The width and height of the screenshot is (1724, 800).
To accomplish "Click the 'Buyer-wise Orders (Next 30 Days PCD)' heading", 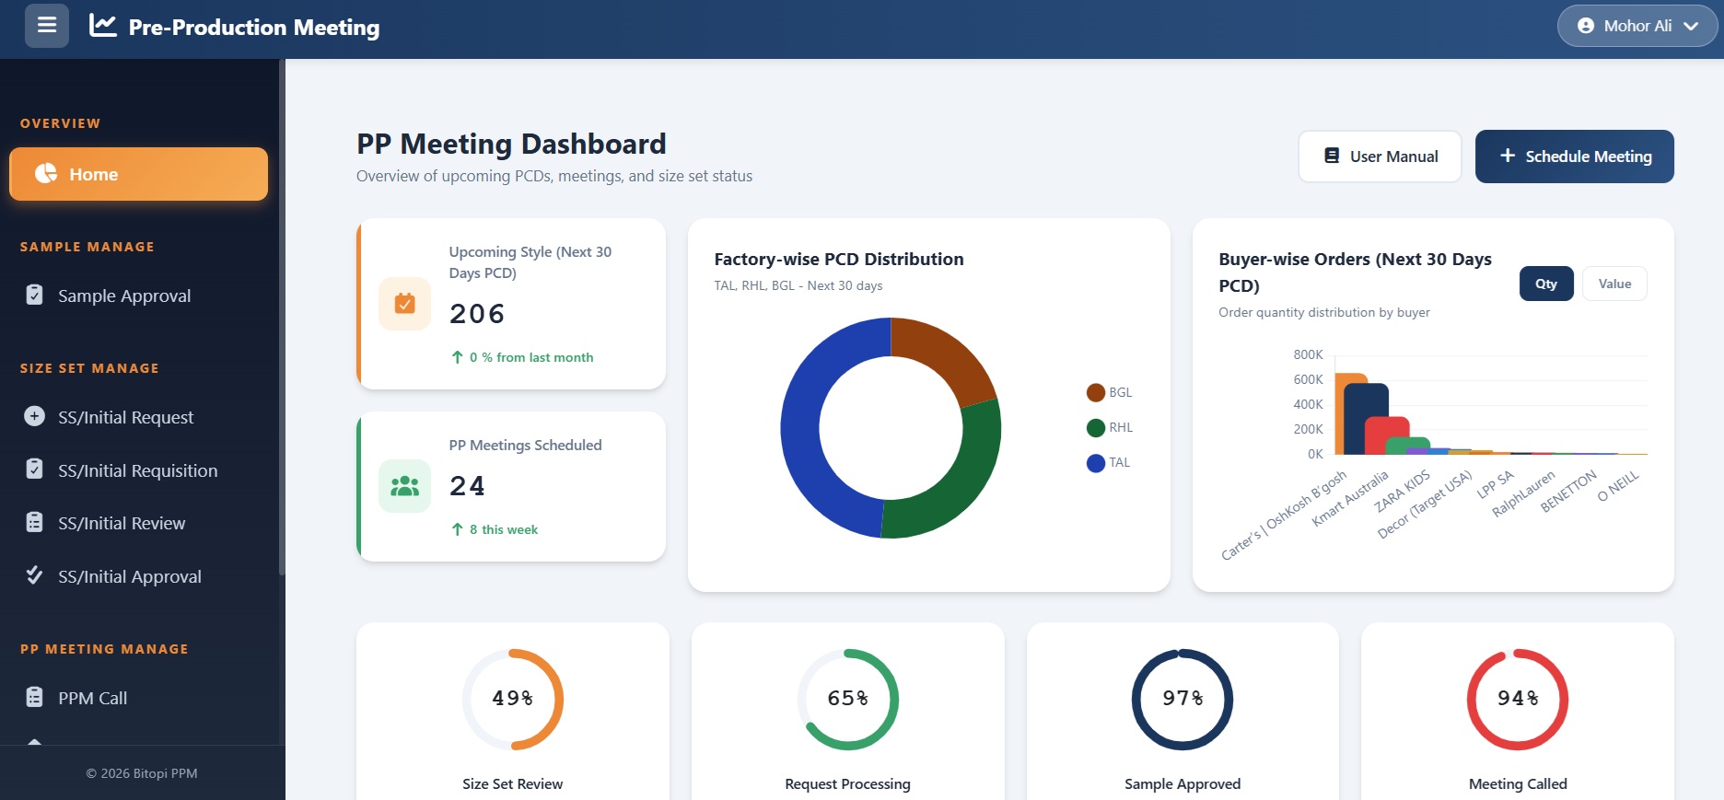I will pyautogui.click(x=1356, y=272).
